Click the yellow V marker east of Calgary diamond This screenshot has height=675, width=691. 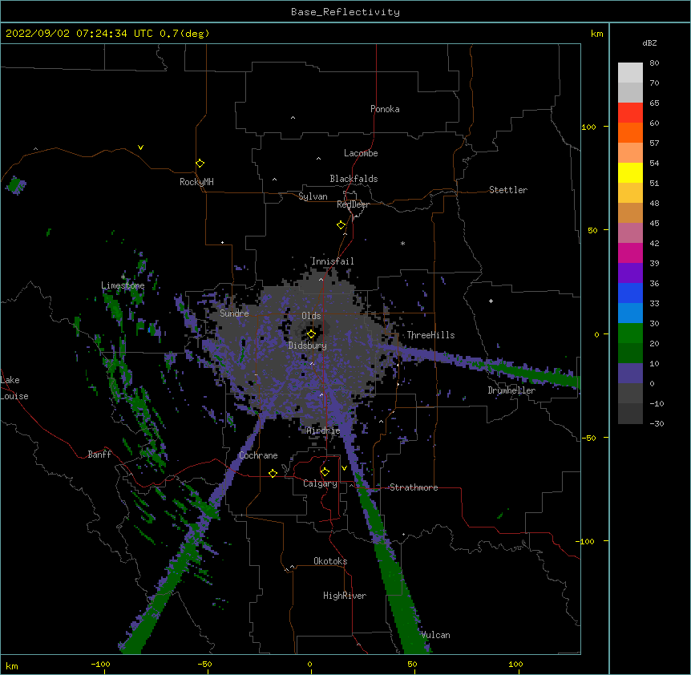click(x=344, y=468)
